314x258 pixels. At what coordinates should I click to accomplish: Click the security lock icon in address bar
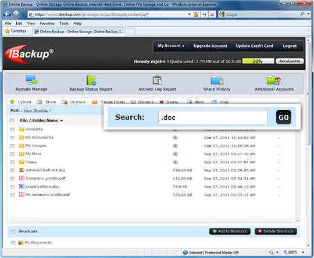point(195,14)
